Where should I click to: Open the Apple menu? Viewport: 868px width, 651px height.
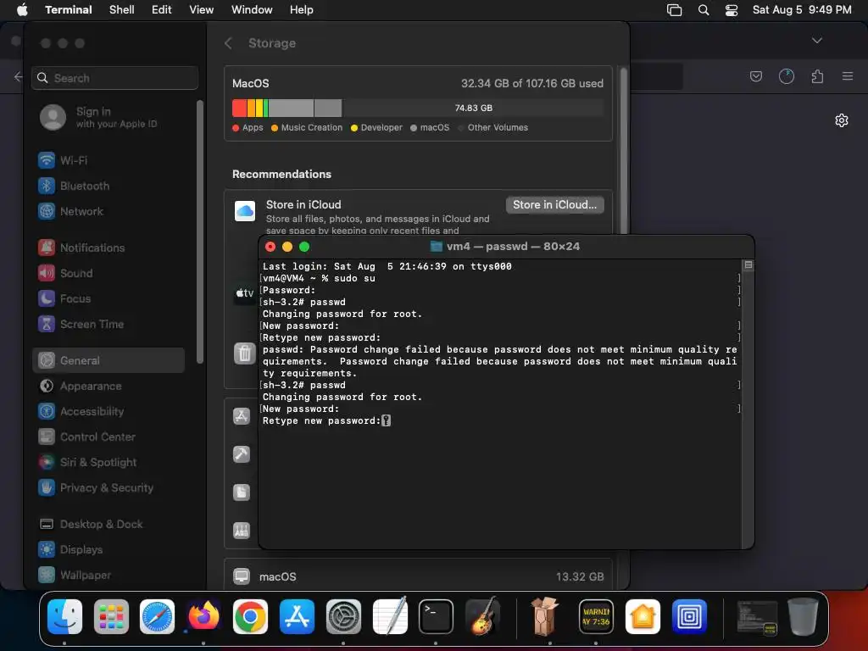coord(22,9)
